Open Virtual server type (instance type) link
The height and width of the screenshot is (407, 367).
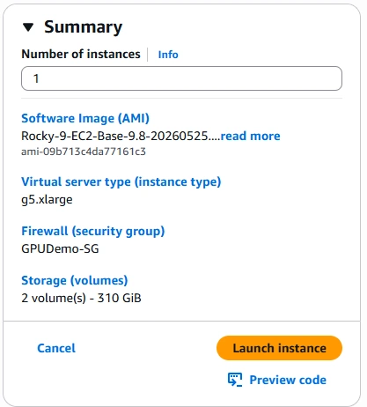coord(121,182)
